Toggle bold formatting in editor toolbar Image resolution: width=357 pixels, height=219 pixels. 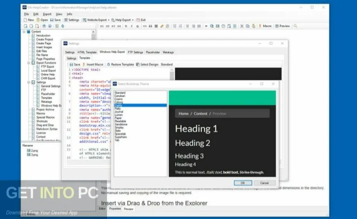[x=126, y=26]
